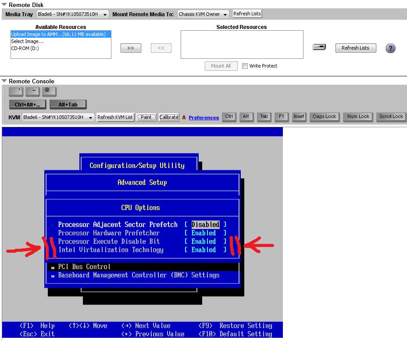The width and height of the screenshot is (407, 340).
Task: Click the Refresh KVM List button
Action: [115, 117]
